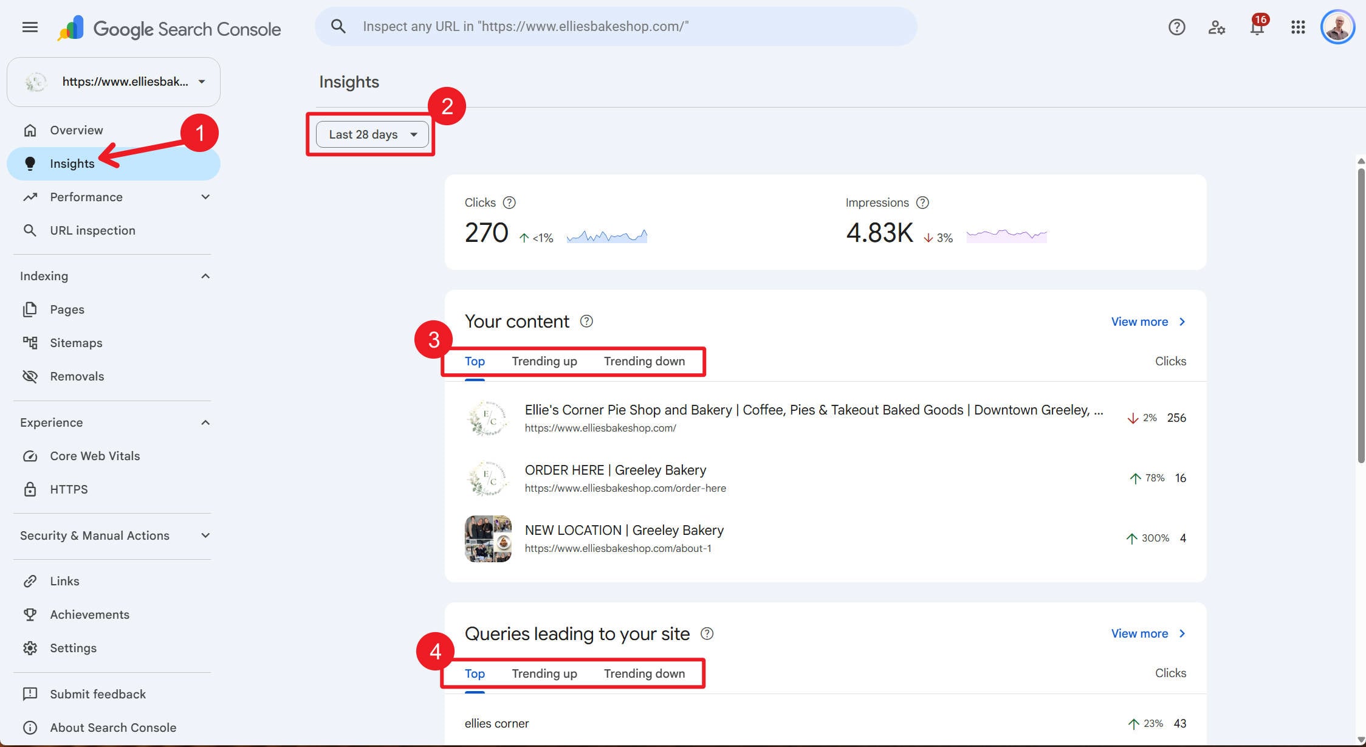Open the Links report
Viewport: 1366px width, 747px height.
point(113,581)
